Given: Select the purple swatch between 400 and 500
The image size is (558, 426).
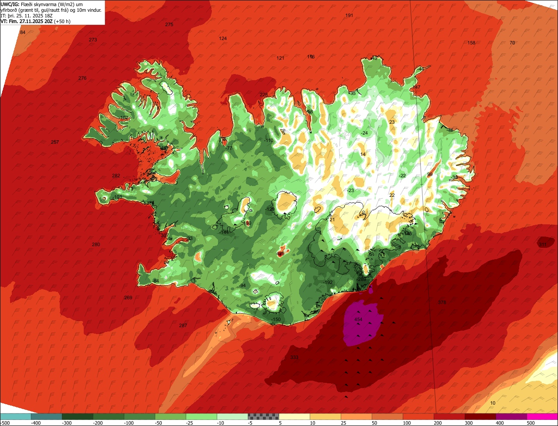Looking at the screenshot, I should [511, 416].
